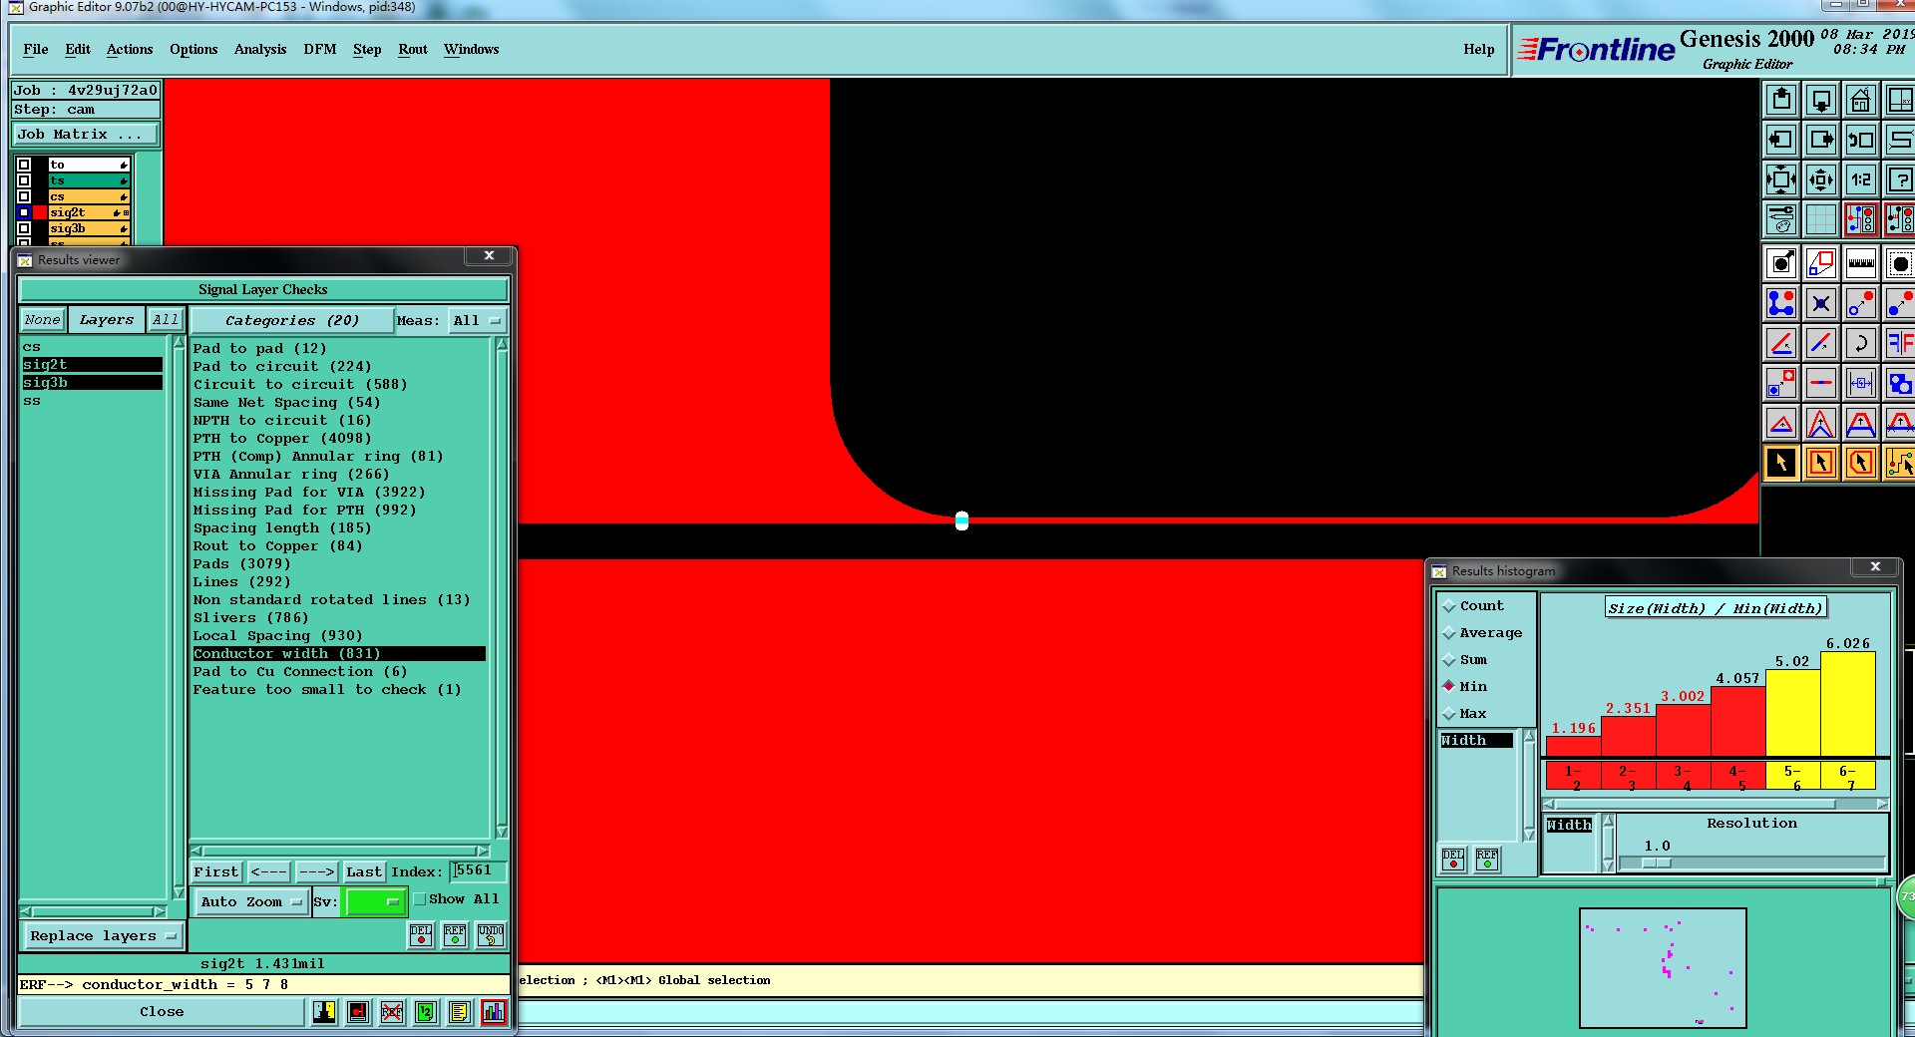Click the pan left arrow icon
Image resolution: width=1915 pixels, height=1037 pixels.
click(1781, 140)
